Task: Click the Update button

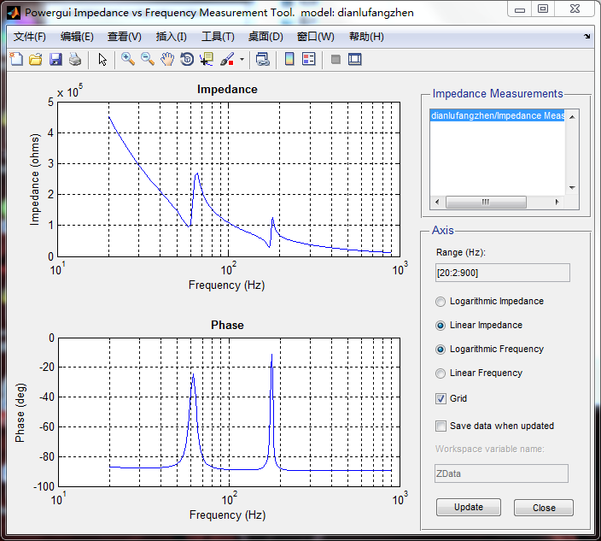Action: pyautogui.click(x=468, y=507)
